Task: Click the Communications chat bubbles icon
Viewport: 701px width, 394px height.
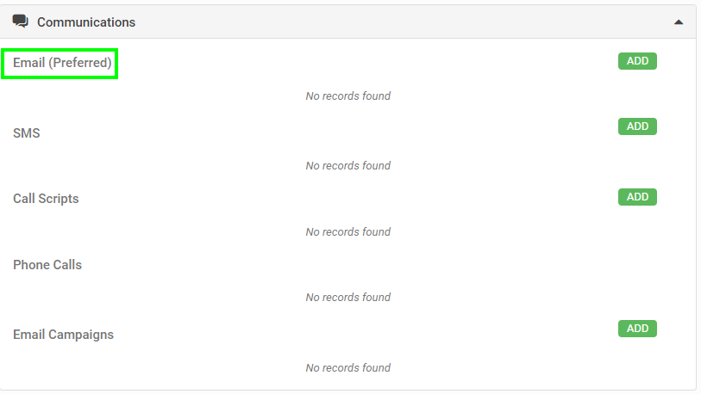Action: point(20,21)
